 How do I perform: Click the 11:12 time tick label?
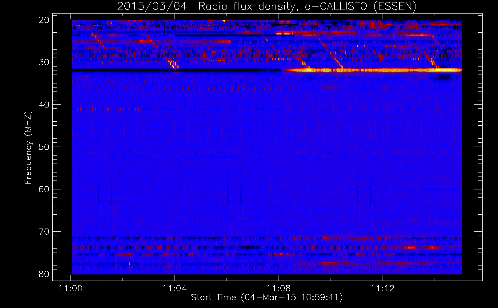click(383, 289)
